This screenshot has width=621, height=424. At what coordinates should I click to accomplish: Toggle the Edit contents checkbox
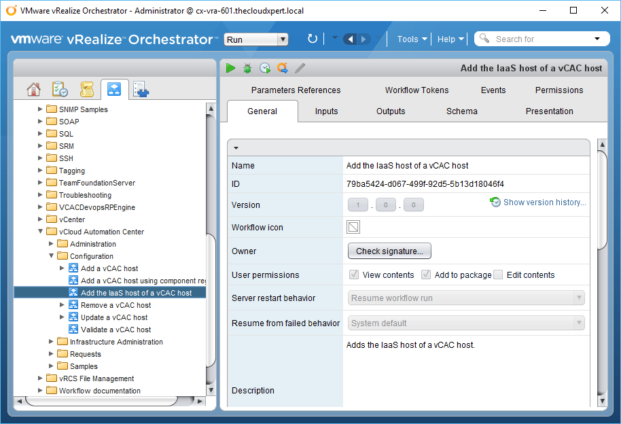pyautogui.click(x=498, y=275)
